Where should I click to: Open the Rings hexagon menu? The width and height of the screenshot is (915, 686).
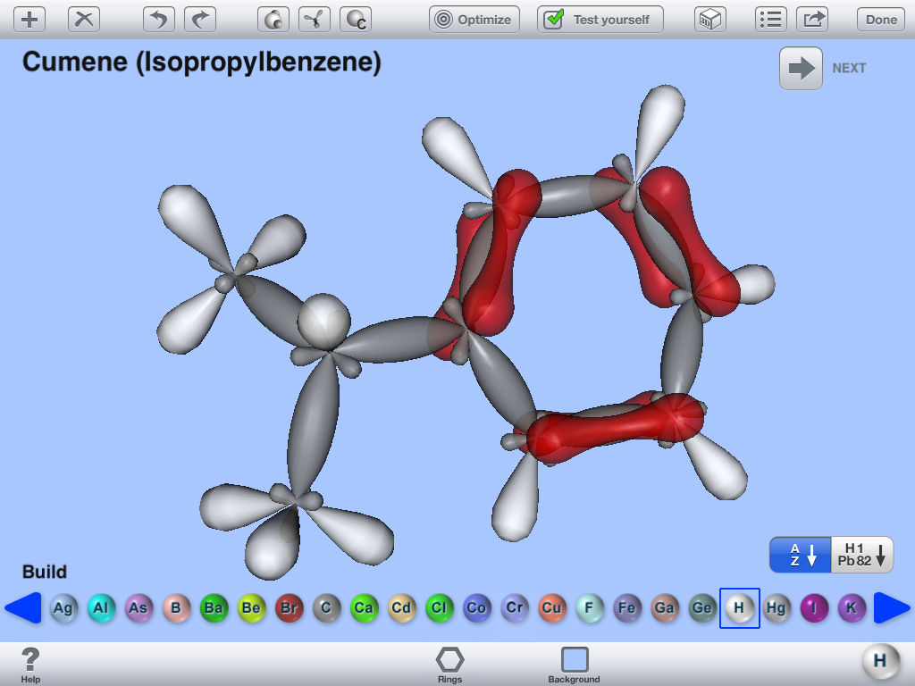tap(450, 665)
